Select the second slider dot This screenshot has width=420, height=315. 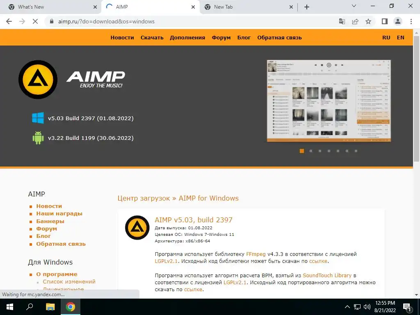[x=311, y=151]
